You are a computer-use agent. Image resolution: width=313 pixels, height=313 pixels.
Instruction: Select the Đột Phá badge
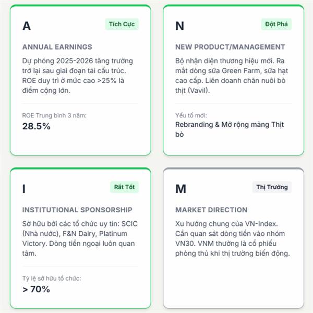coord(276,24)
